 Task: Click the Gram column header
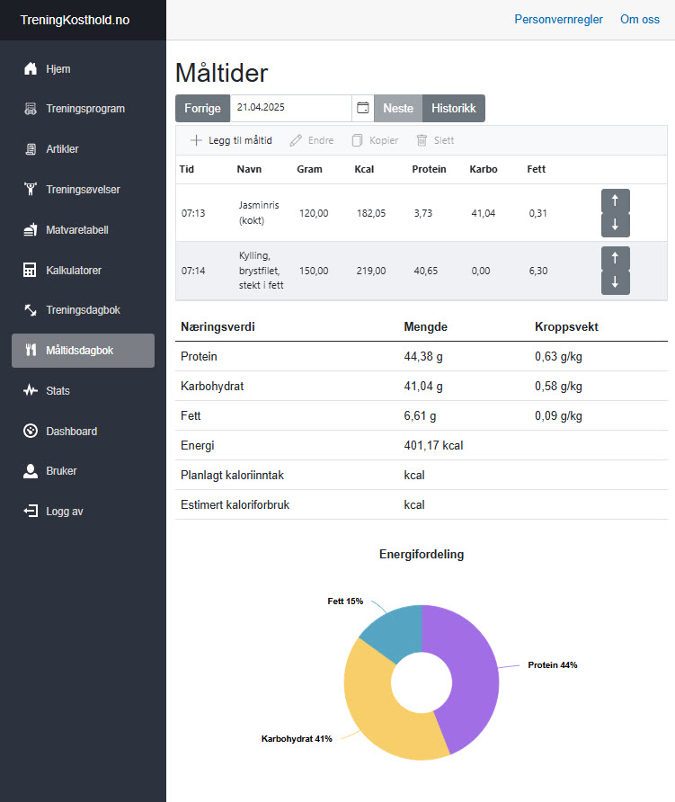(x=309, y=169)
